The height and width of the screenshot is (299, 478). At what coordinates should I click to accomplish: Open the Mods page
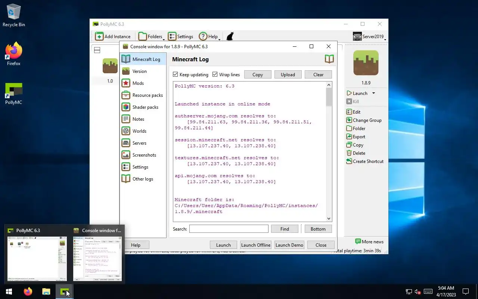tap(143, 83)
